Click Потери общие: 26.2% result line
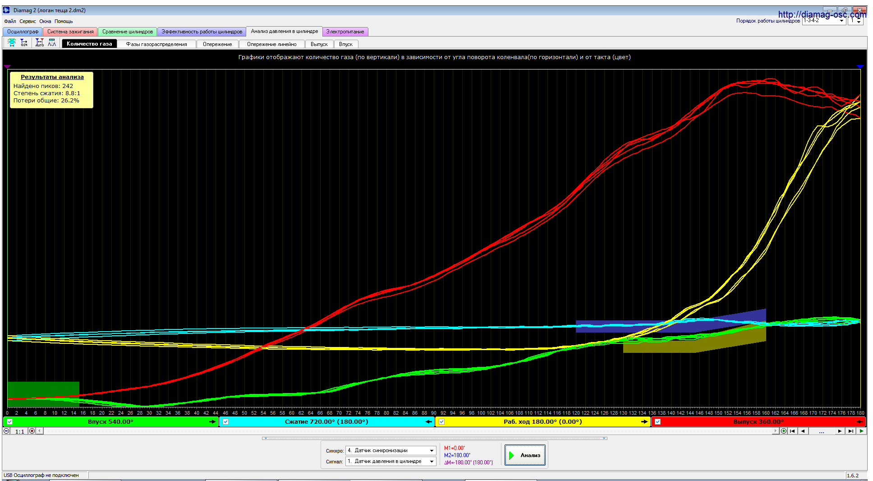873x481 pixels. [x=46, y=101]
